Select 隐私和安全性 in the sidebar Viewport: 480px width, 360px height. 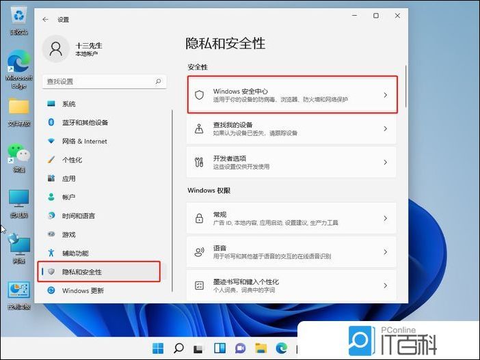coord(103,272)
